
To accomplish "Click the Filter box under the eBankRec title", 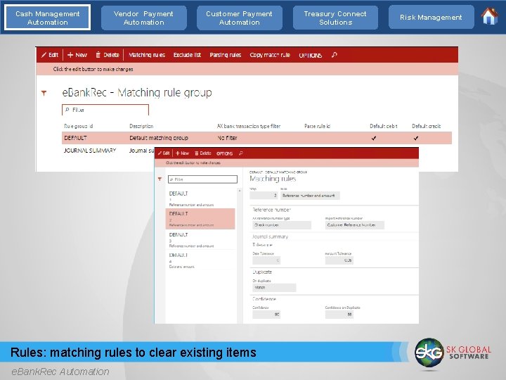I will click(105, 110).
